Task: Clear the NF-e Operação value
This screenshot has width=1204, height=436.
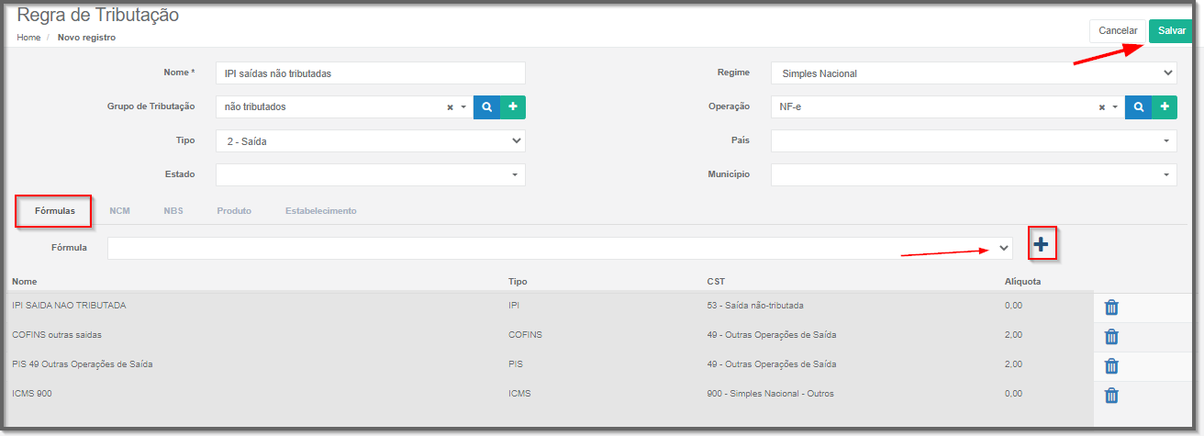Action: 1101,107
